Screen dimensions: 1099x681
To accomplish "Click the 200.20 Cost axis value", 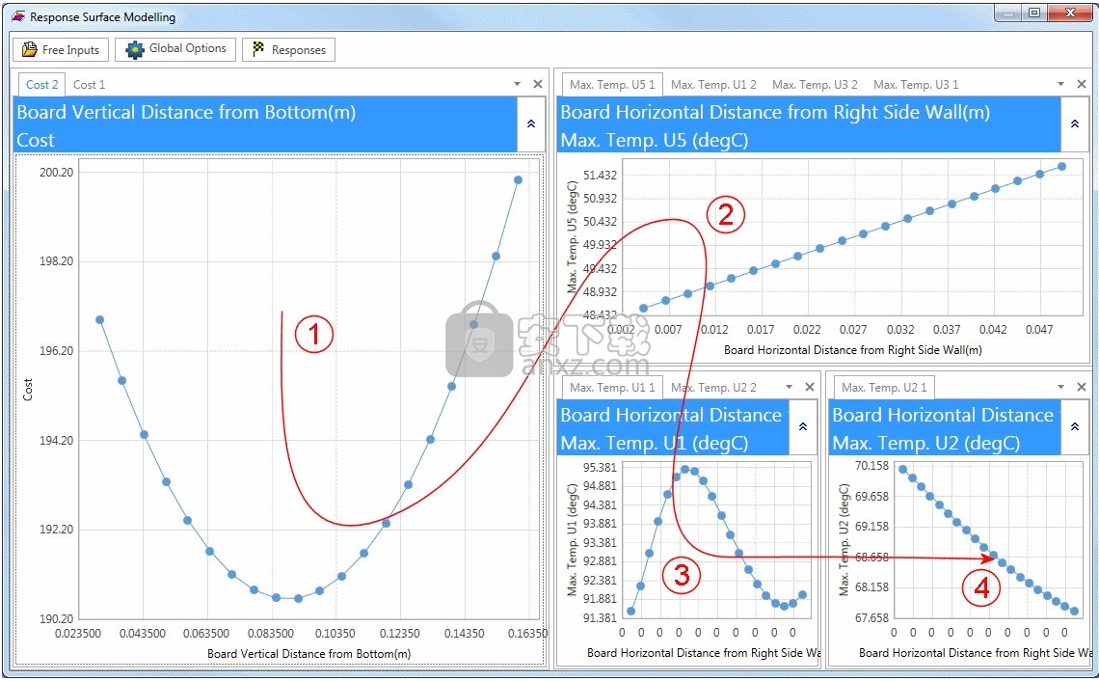I will pos(56,173).
